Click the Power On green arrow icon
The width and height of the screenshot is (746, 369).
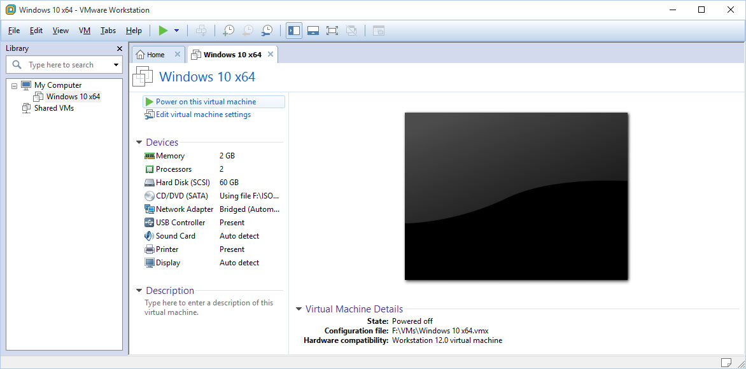pos(164,30)
